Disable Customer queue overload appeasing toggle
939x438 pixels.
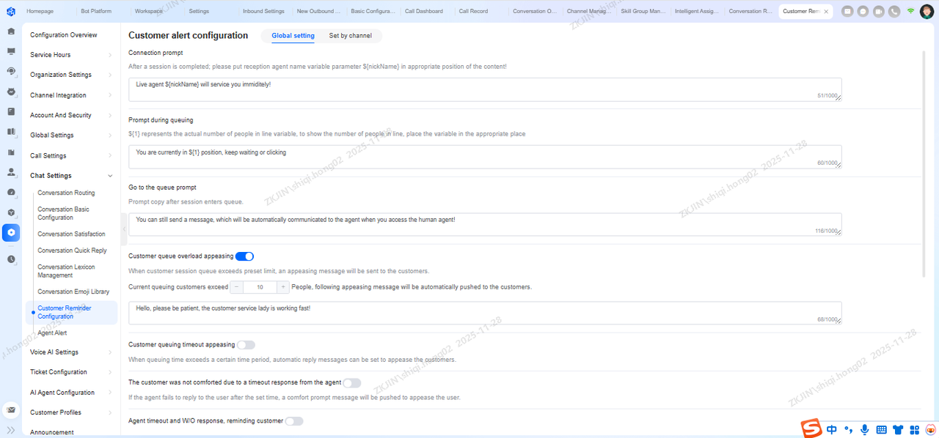[x=245, y=256]
